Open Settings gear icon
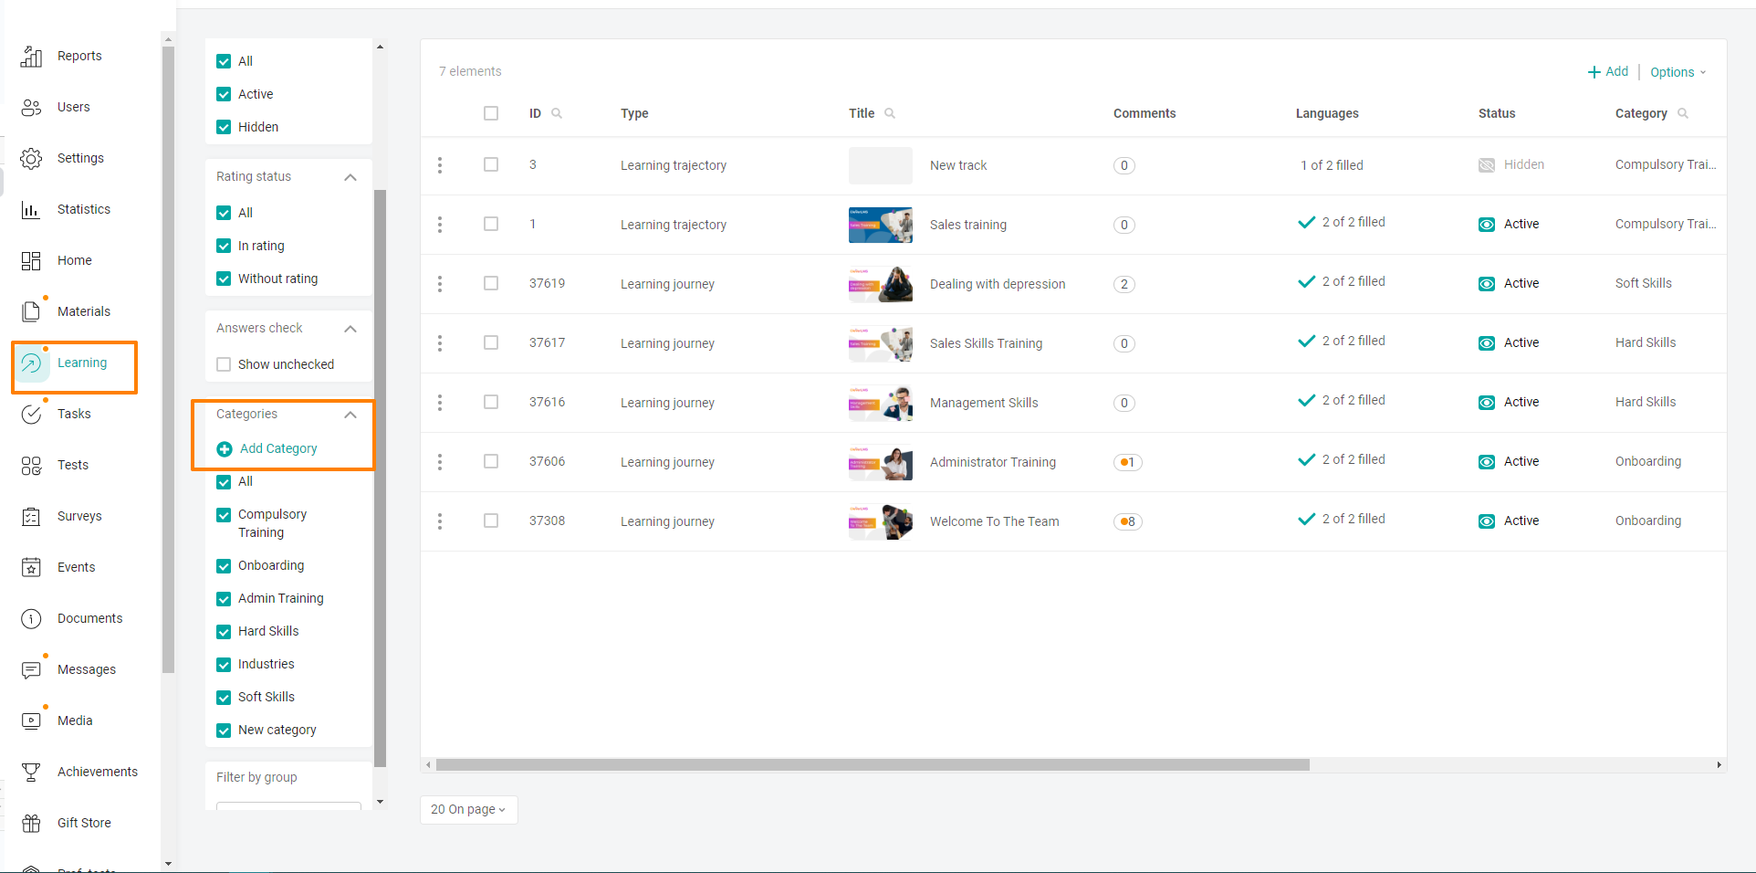Viewport: 1756px width, 873px height. (x=31, y=159)
